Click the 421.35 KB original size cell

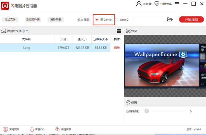coord(82,48)
